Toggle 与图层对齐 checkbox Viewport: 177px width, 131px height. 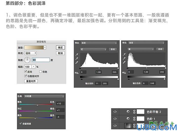(x=26, y=76)
